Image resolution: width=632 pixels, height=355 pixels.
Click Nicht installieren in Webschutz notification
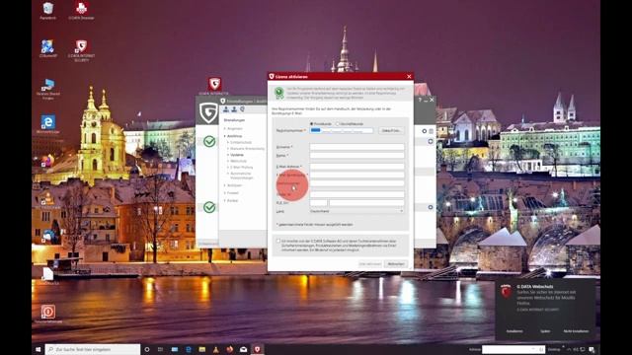point(576,331)
